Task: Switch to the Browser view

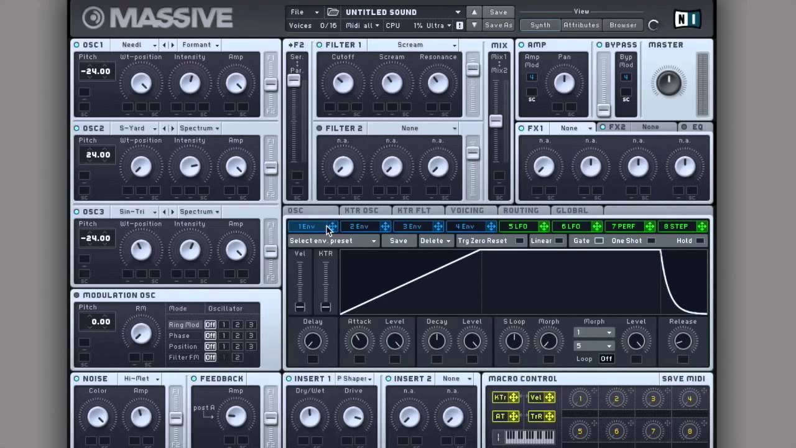Action: (x=622, y=26)
